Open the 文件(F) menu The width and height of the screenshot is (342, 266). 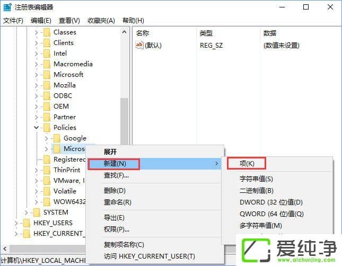13,21
